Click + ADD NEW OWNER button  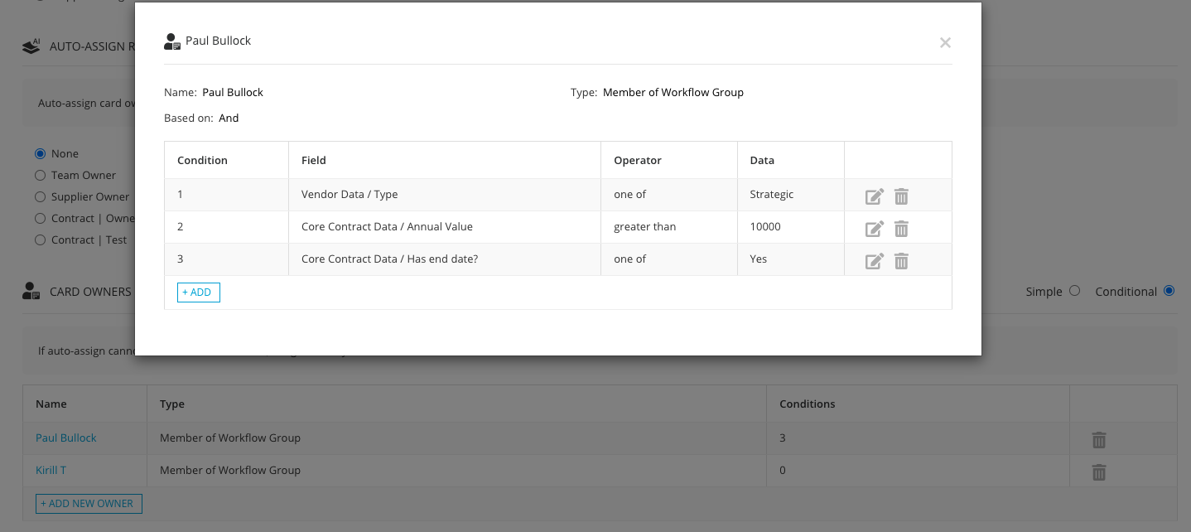coord(89,503)
